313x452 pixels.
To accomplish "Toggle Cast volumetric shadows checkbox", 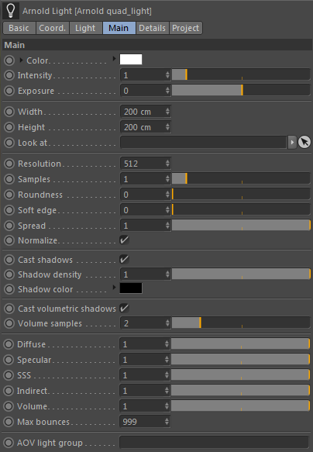I will tap(125, 308).
